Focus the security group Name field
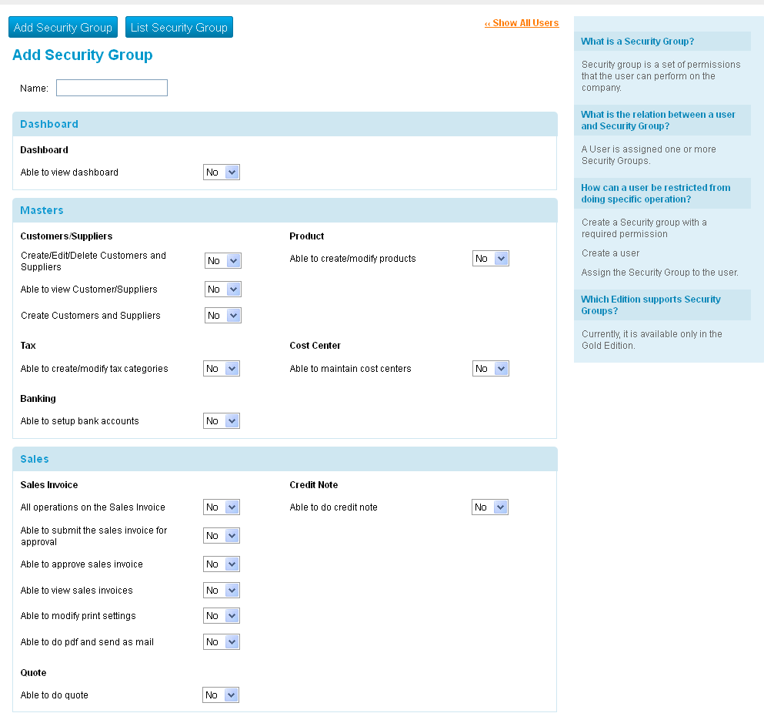The width and height of the screenshot is (764, 713). 112,88
